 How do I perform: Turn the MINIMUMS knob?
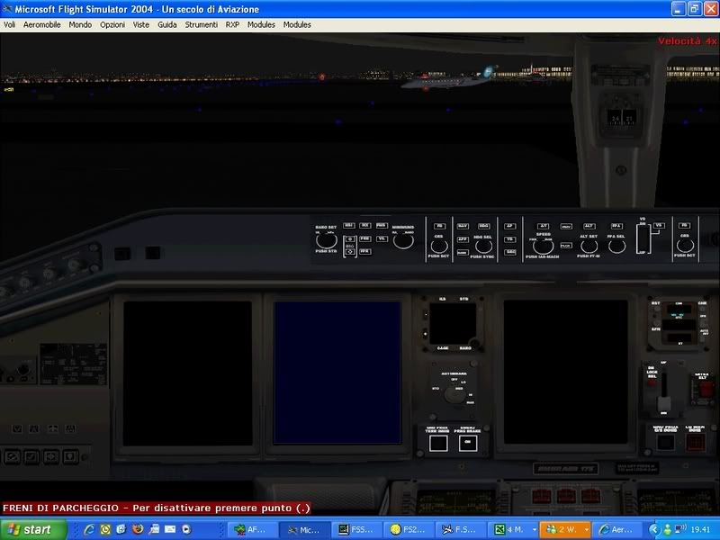(402, 241)
